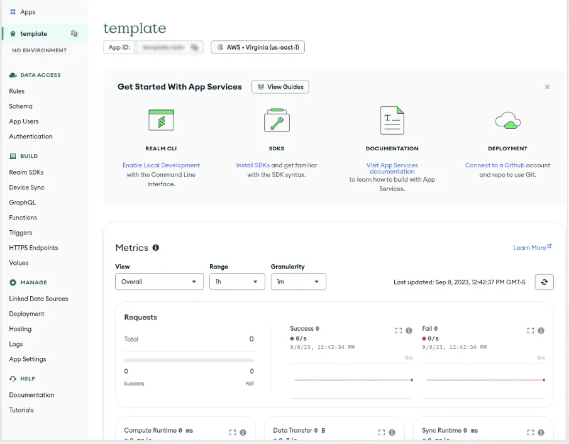Click the Documentation page icon

tap(392, 119)
